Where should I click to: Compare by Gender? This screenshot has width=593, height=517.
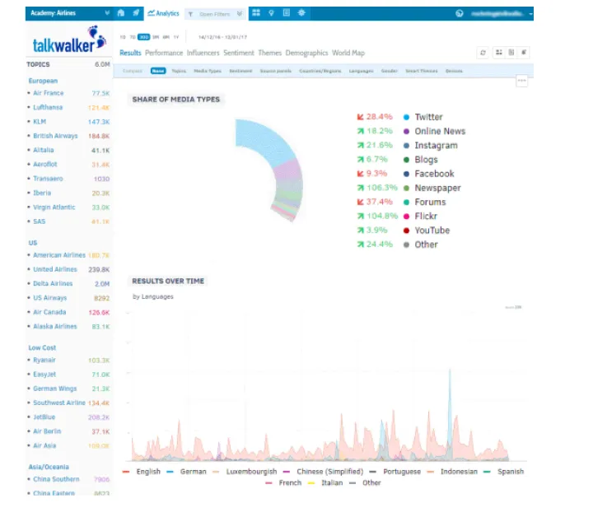tap(389, 71)
